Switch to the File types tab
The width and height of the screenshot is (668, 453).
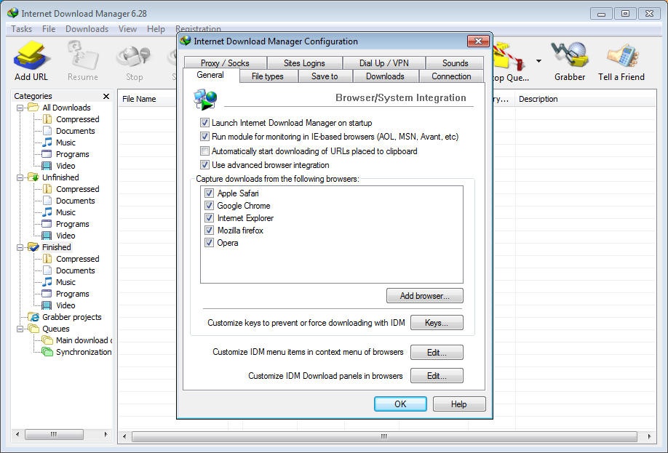click(x=267, y=76)
